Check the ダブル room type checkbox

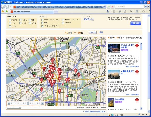tap(10, 26)
